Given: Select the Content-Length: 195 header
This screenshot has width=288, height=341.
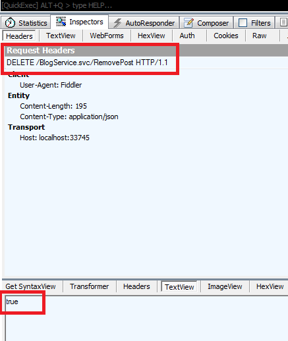Looking at the screenshot, I should point(53,106).
